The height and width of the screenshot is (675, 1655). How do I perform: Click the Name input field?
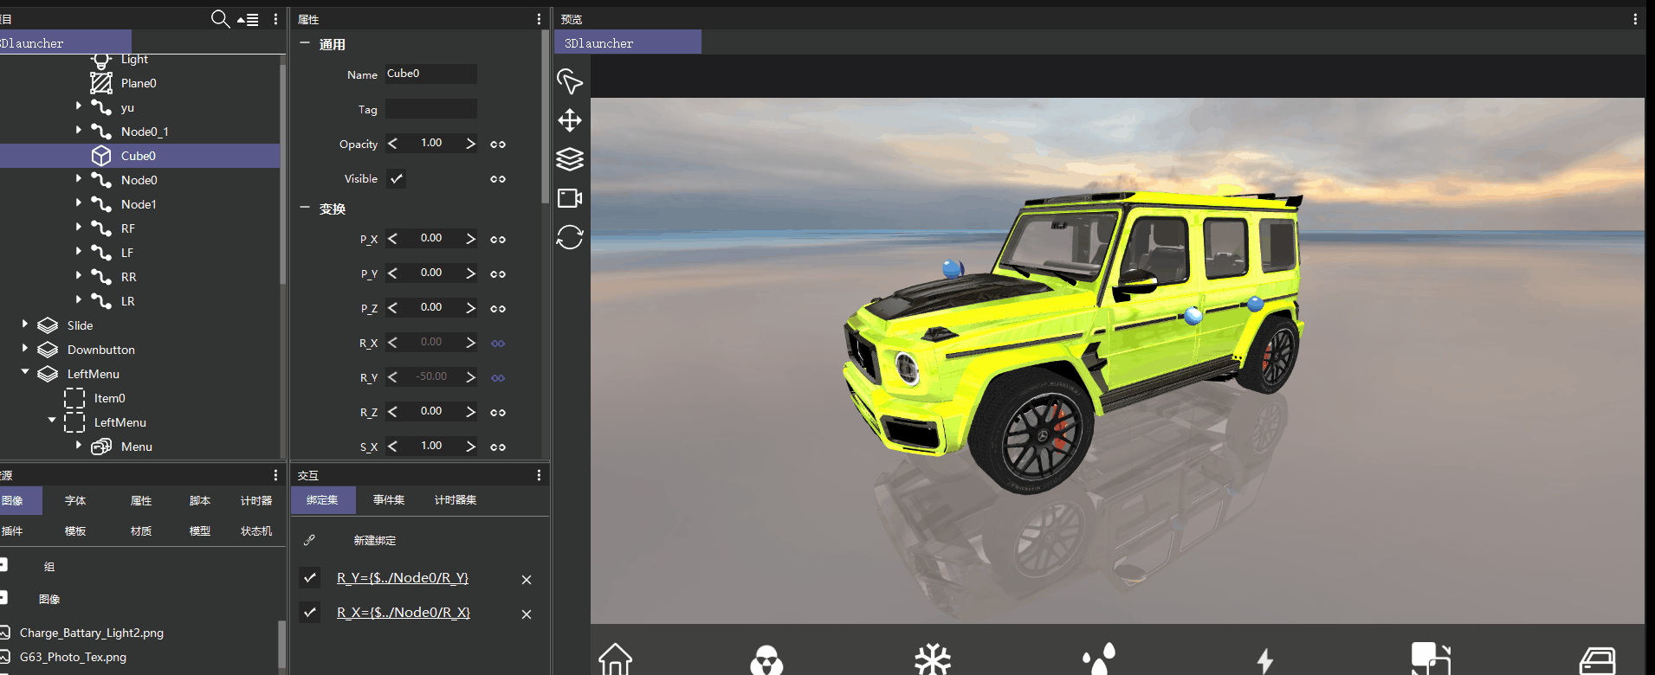pos(430,74)
